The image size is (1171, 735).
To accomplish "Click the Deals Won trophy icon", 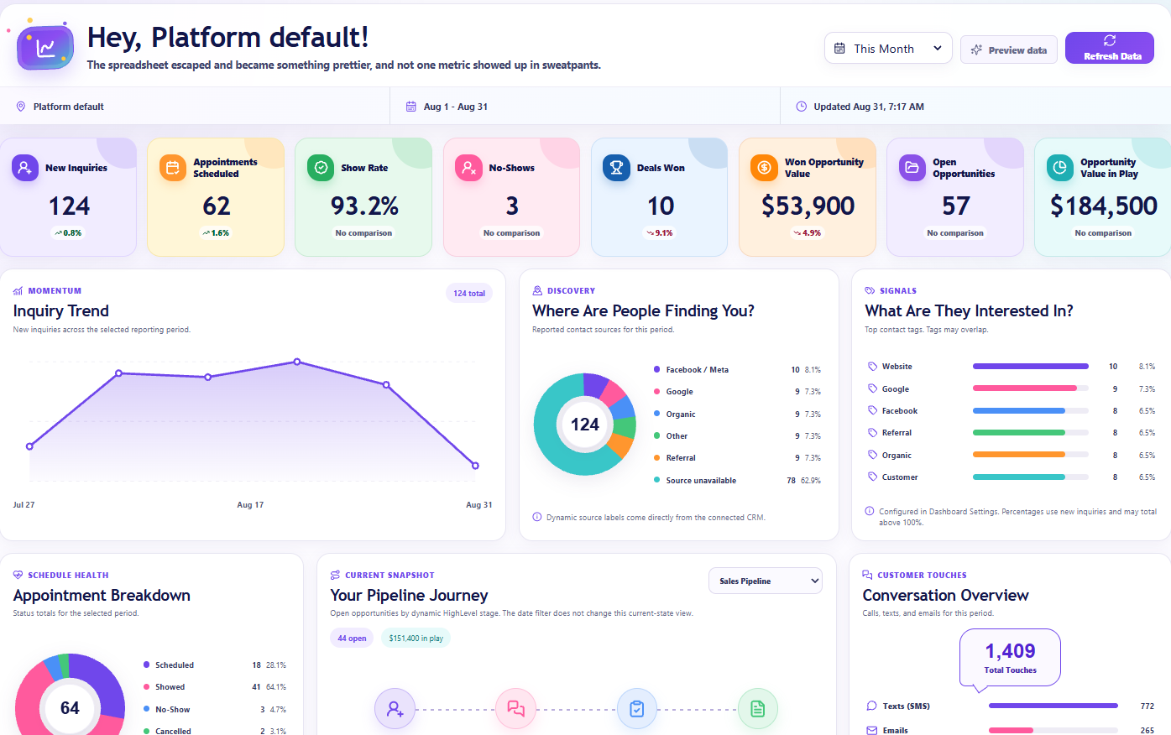I will (616, 167).
